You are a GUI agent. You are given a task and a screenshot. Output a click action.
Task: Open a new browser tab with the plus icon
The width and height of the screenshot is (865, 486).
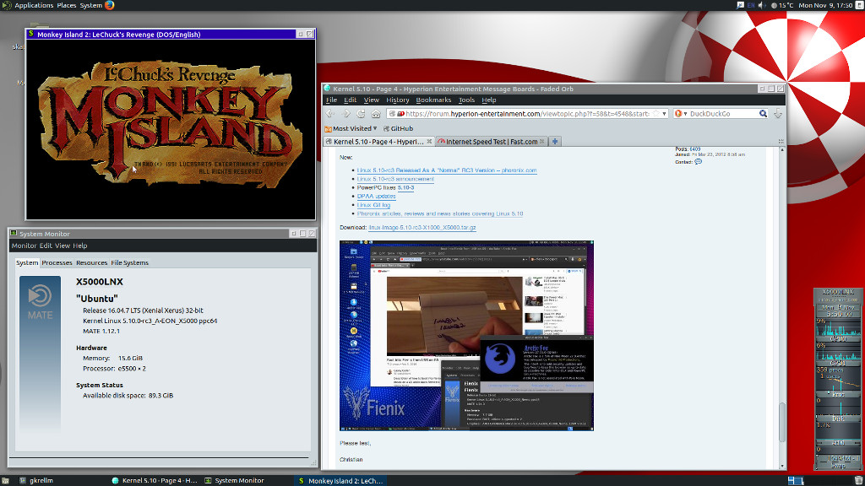(x=555, y=142)
